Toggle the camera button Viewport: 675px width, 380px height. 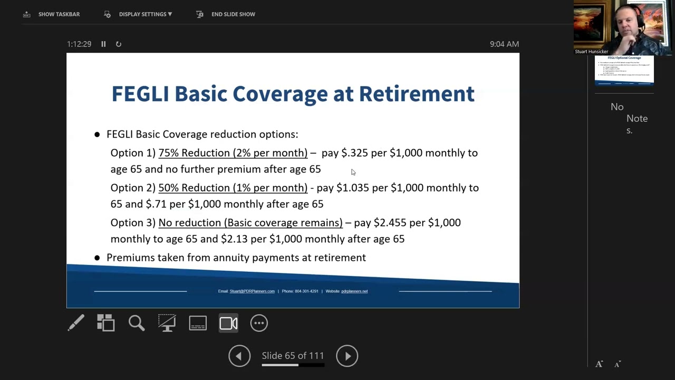(x=228, y=323)
